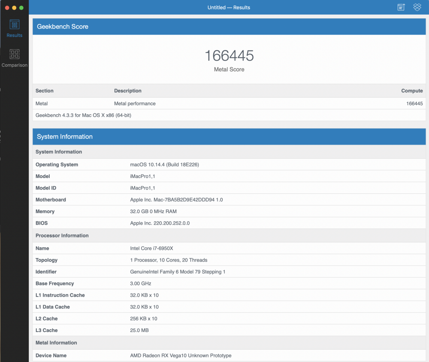Click '256 KB x 10' L2 cache value

(x=144, y=319)
